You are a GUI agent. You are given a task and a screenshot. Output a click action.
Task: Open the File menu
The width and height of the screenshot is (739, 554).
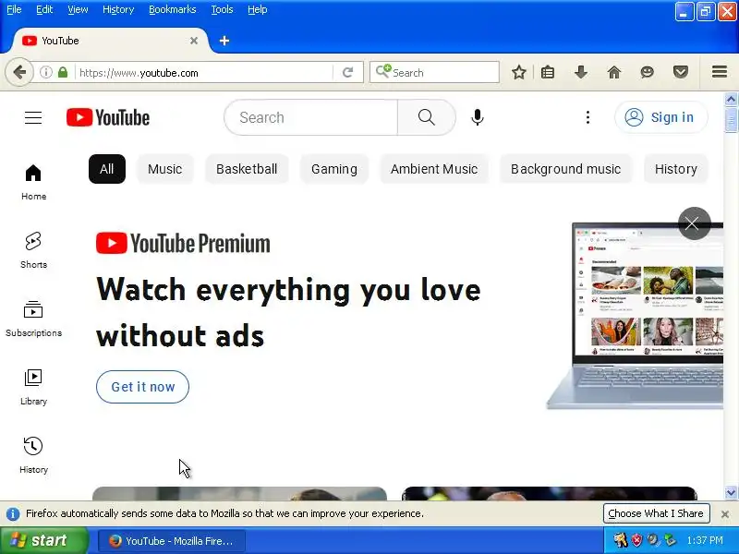tap(14, 9)
